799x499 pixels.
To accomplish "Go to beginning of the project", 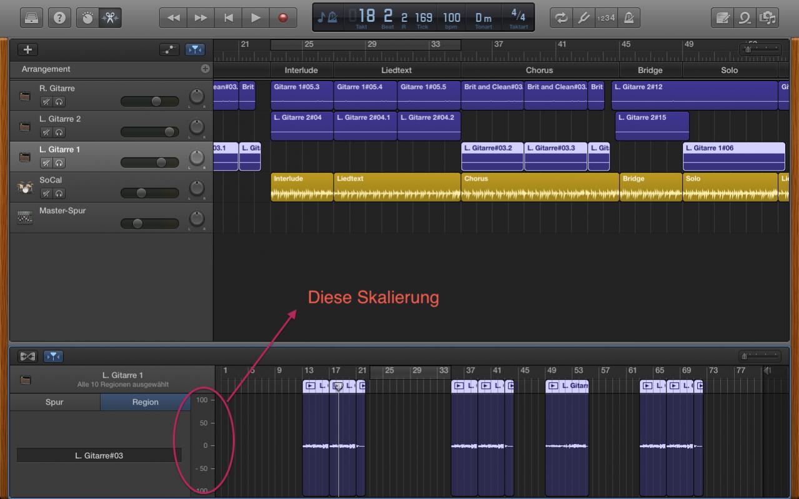I will 228,18.
